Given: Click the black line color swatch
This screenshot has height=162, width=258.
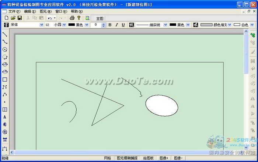Looking at the screenshot, I should (173, 25).
